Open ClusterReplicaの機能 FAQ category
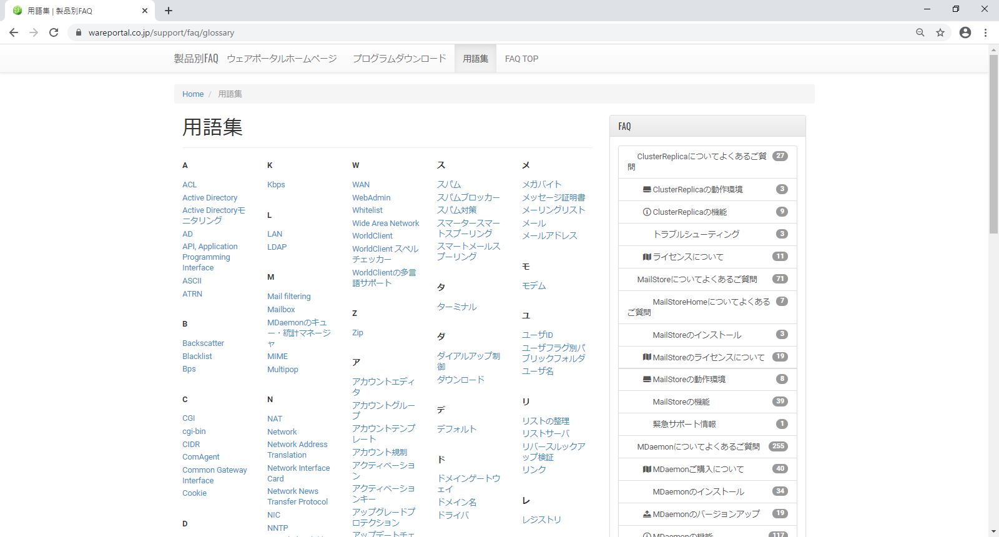The image size is (999, 537). point(707,212)
